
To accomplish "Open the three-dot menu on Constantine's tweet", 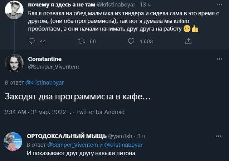I will point(218,58).
